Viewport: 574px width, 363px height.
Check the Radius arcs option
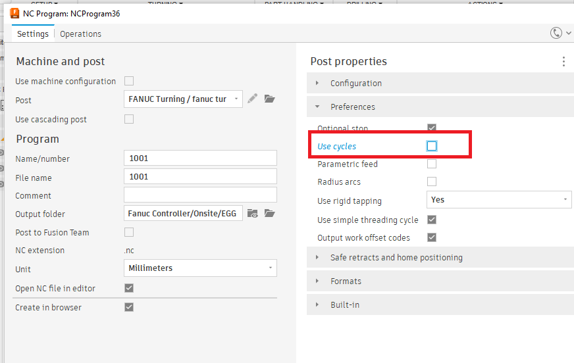[x=432, y=181]
